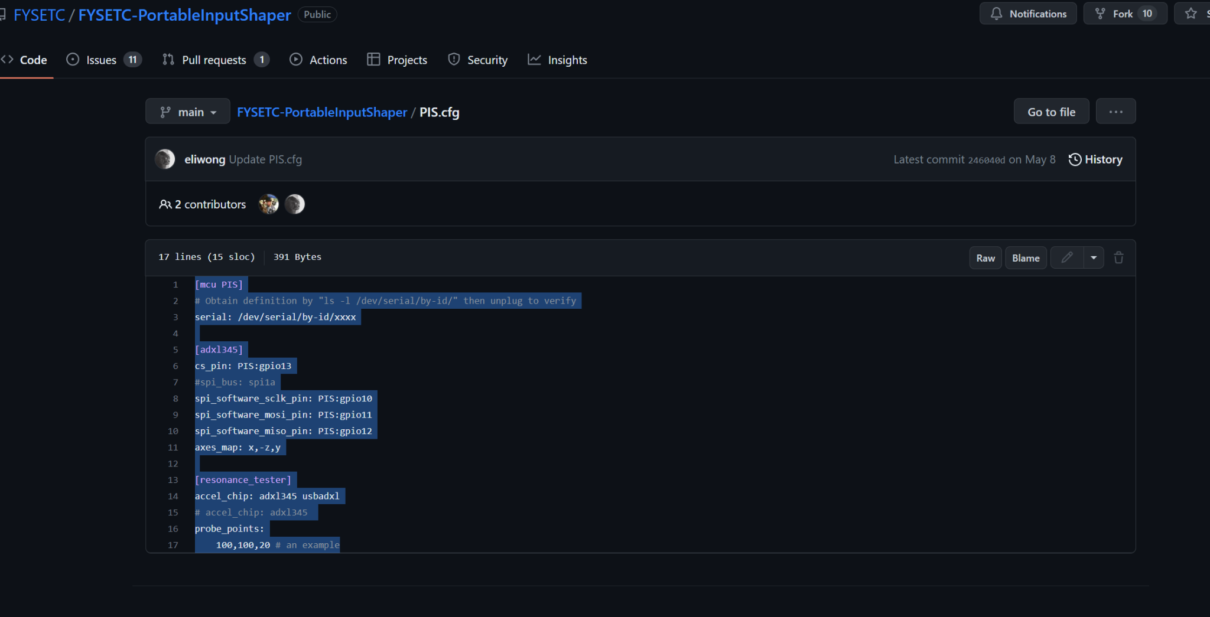
Task: Click line number 13
Action: coord(173,480)
